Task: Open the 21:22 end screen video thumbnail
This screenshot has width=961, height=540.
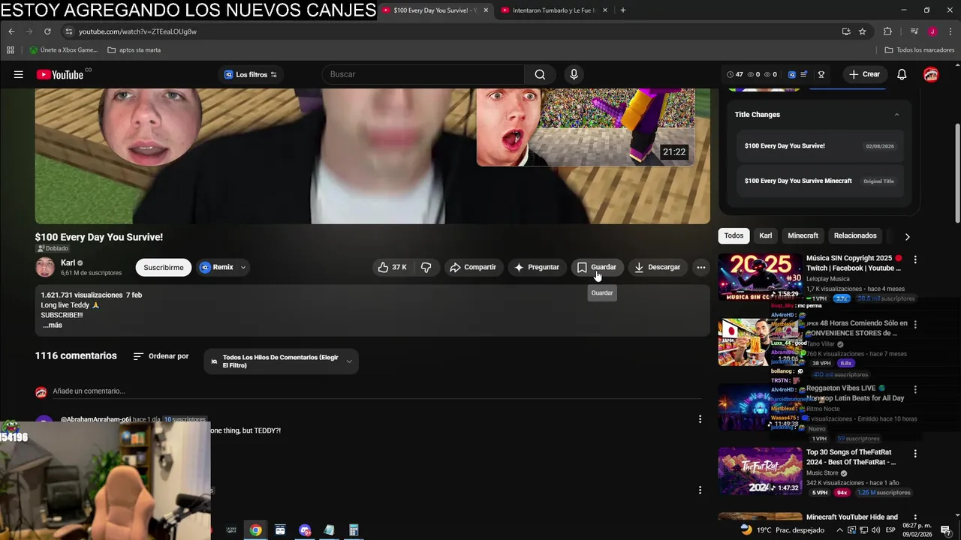Action: pos(586,127)
